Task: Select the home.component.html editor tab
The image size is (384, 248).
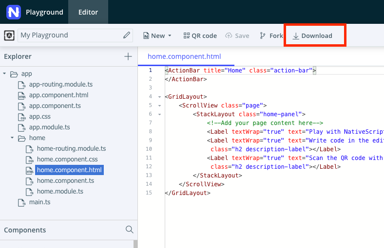Action: pyautogui.click(x=184, y=56)
